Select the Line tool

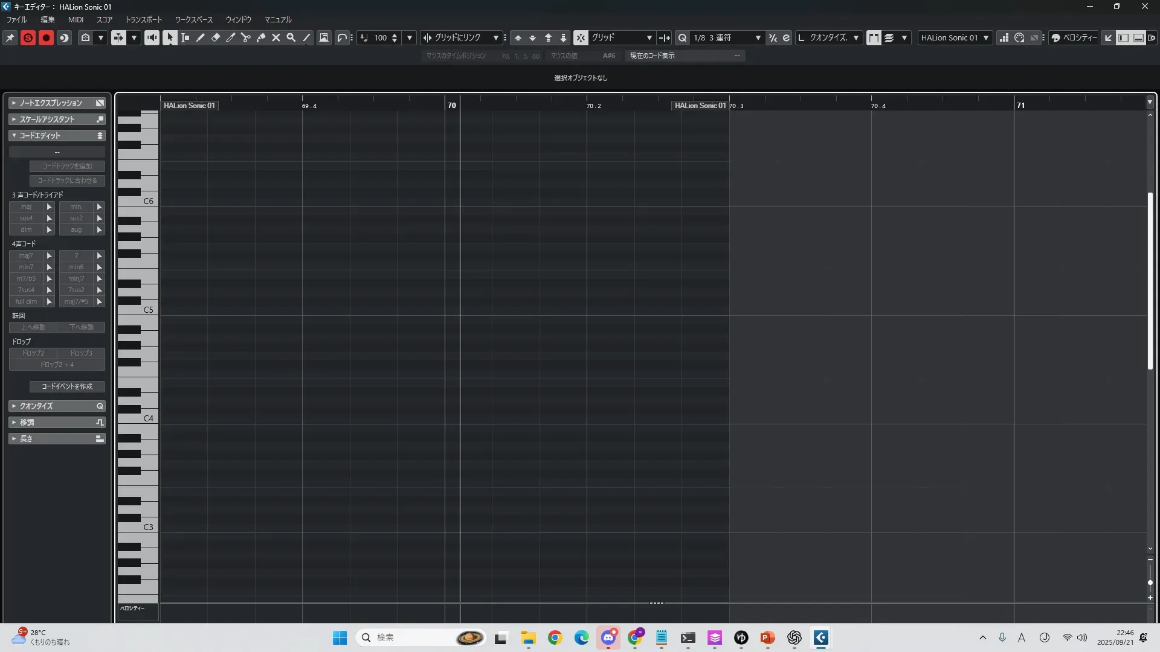(x=306, y=37)
